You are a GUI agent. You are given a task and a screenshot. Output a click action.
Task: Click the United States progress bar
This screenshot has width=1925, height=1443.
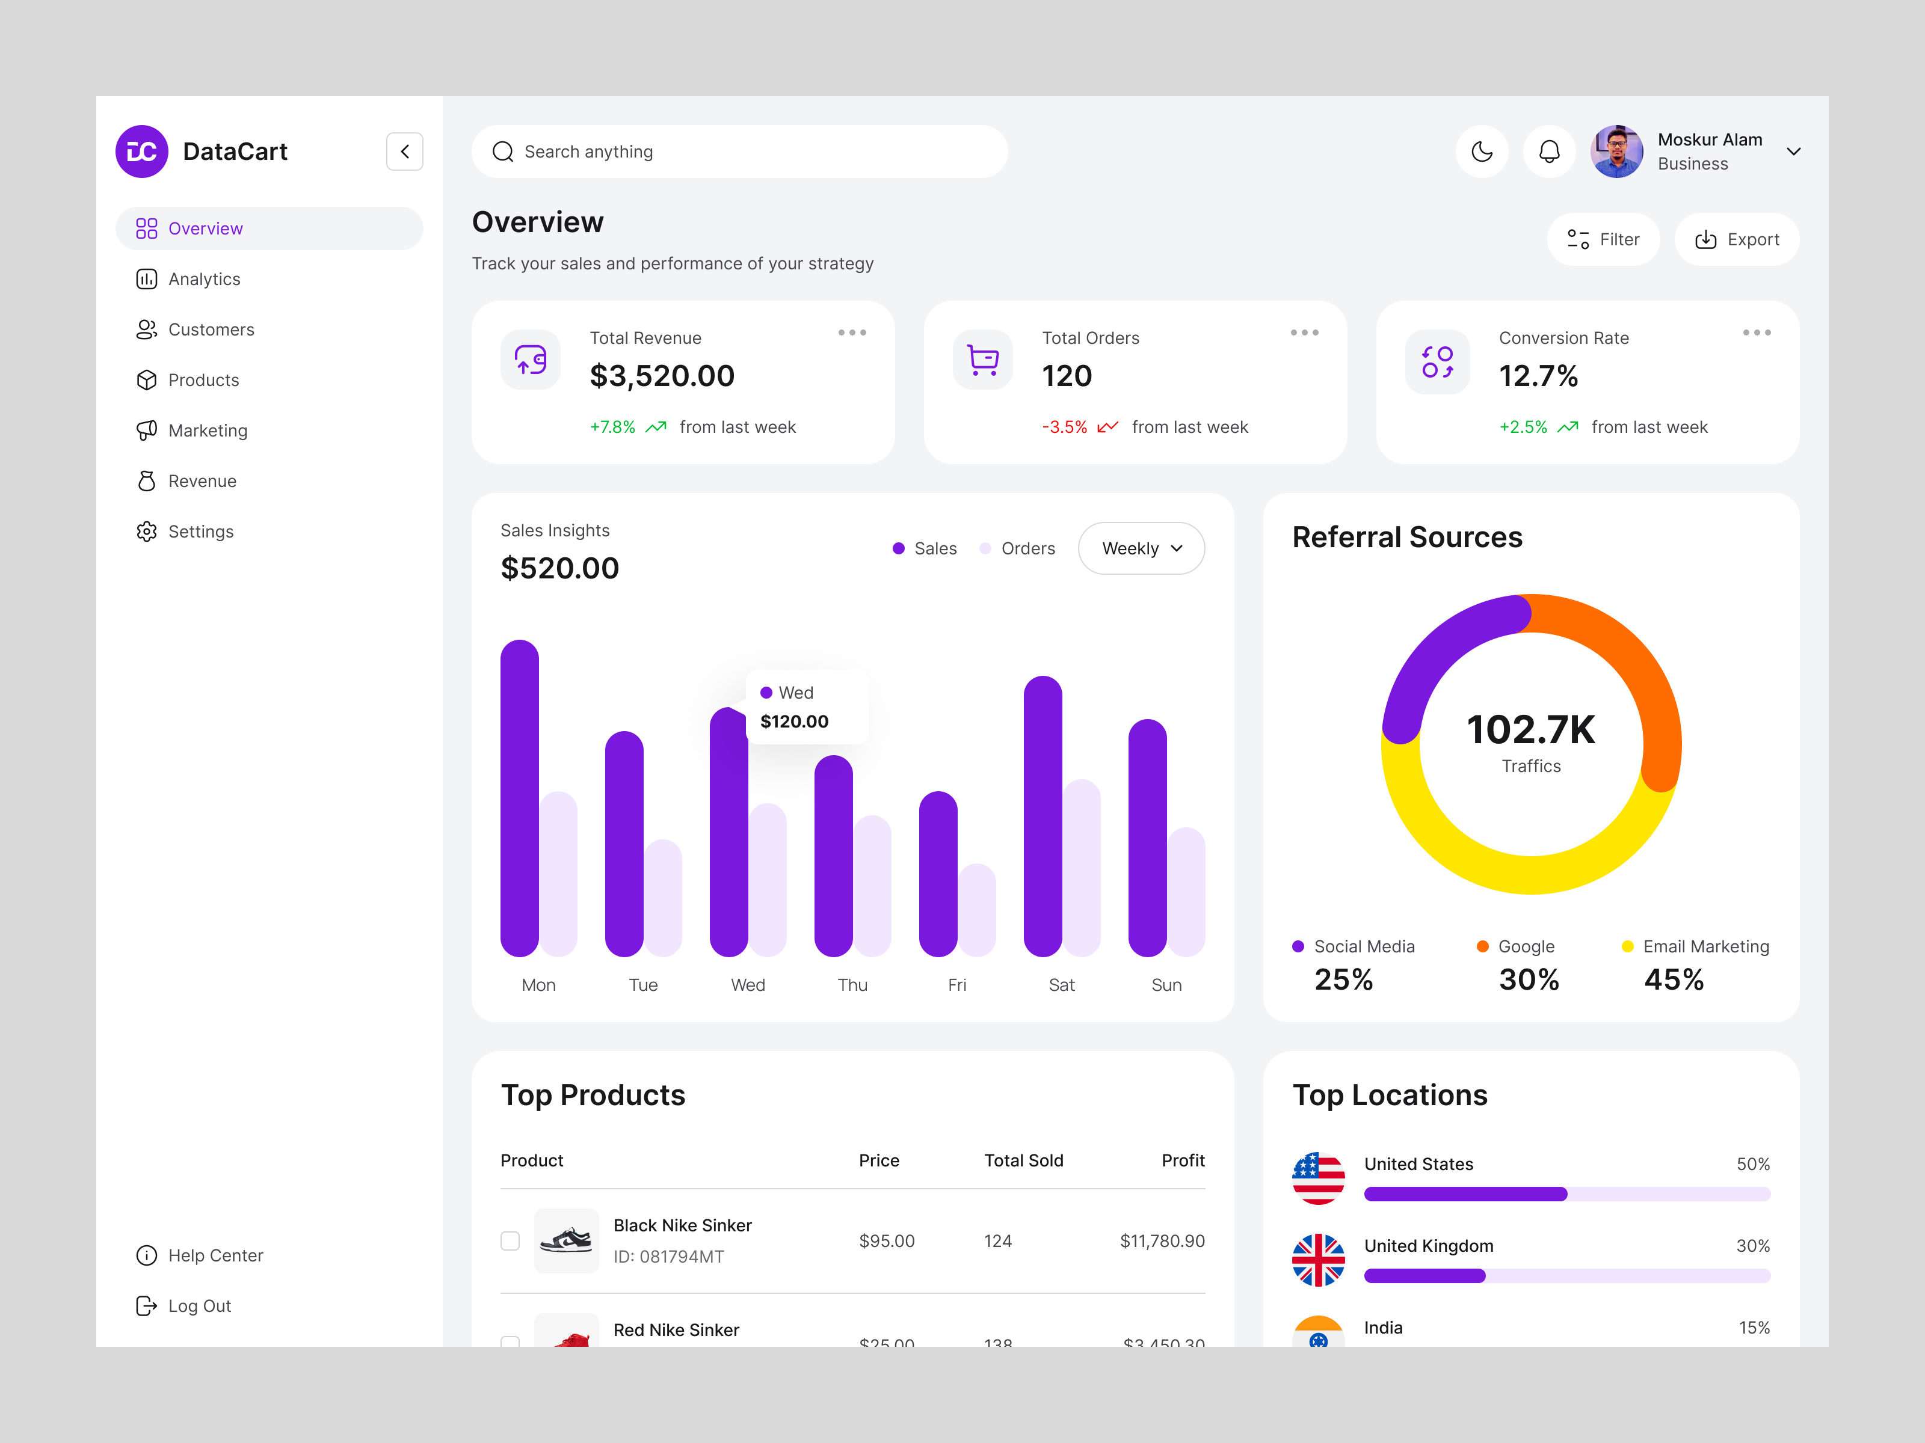[1566, 1193]
